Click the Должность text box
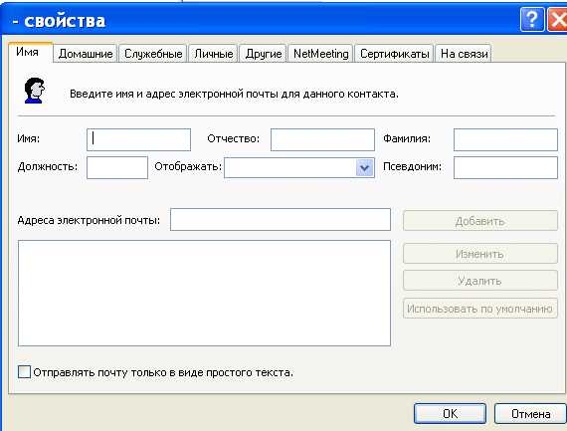 117,167
